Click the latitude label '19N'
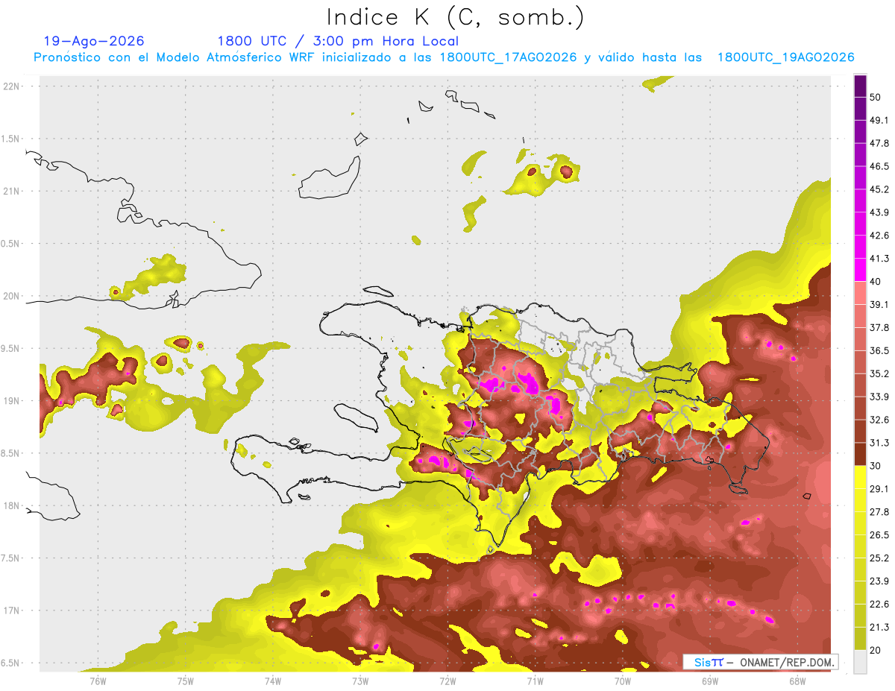 click(13, 400)
